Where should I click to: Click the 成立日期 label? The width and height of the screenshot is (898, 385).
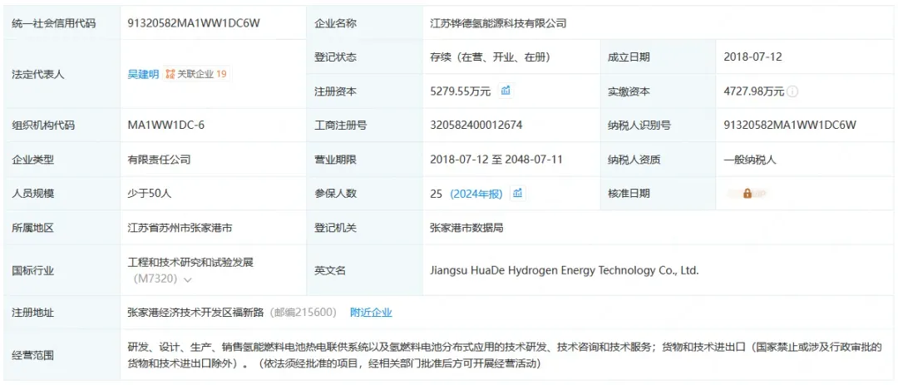click(629, 57)
